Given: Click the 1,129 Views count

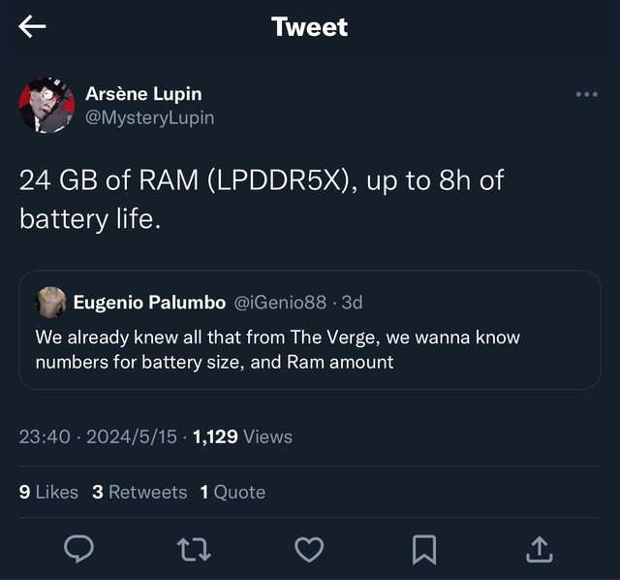Looking at the screenshot, I should (x=242, y=436).
